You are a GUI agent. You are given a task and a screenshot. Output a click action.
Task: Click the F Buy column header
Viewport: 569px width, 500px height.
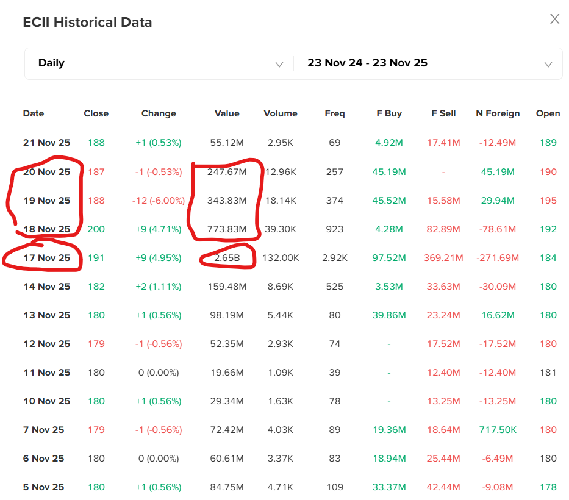(x=389, y=113)
